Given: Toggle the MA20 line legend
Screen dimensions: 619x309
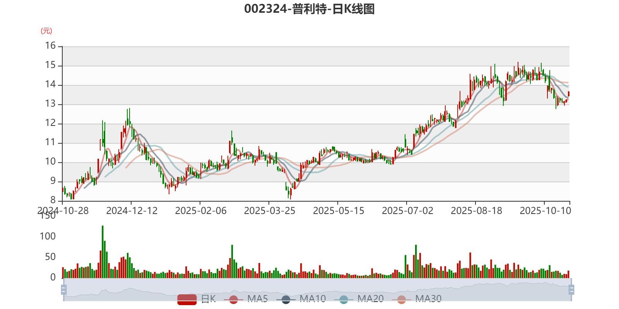Looking at the screenshot, I should tap(359, 299).
